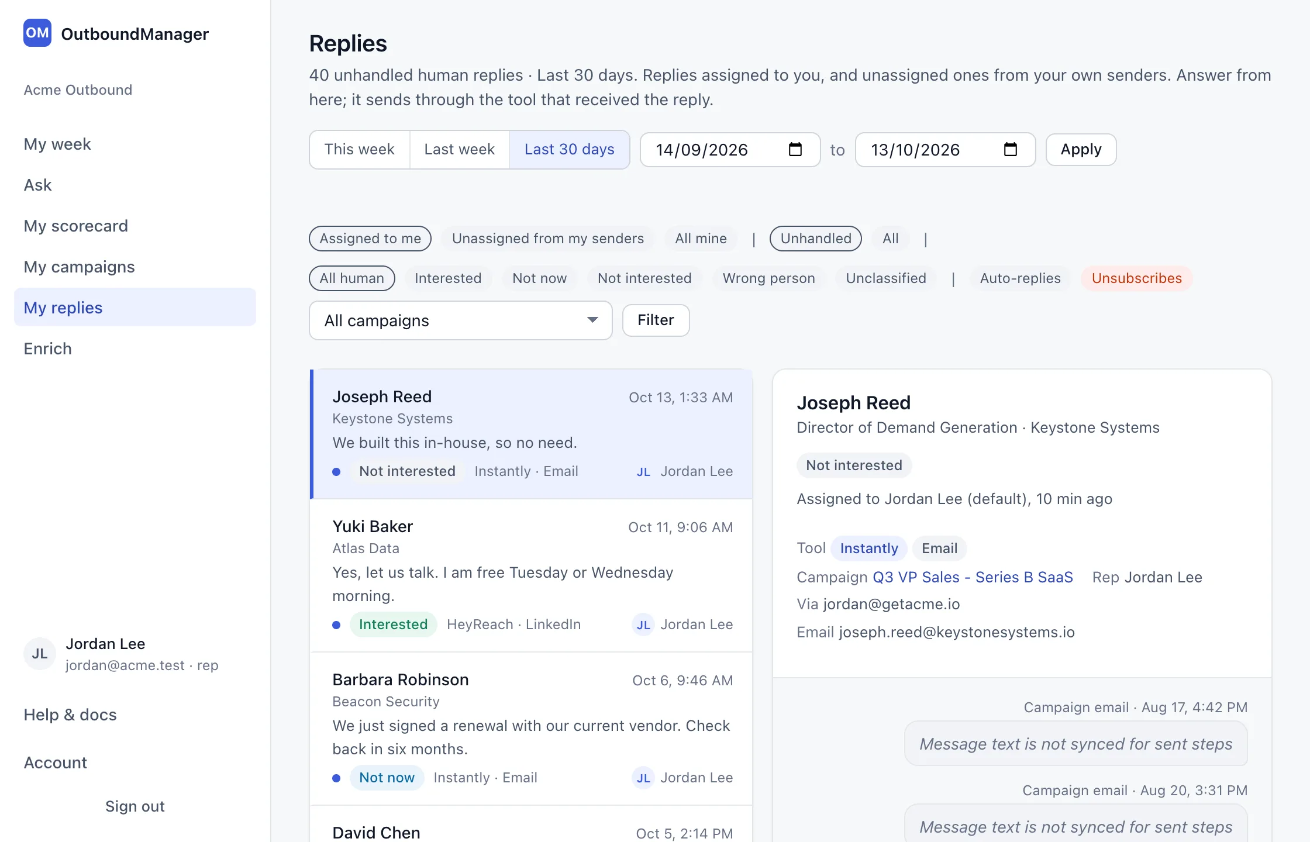The height and width of the screenshot is (842, 1310).
Task: Open Help & docs
Action: [x=70, y=715]
